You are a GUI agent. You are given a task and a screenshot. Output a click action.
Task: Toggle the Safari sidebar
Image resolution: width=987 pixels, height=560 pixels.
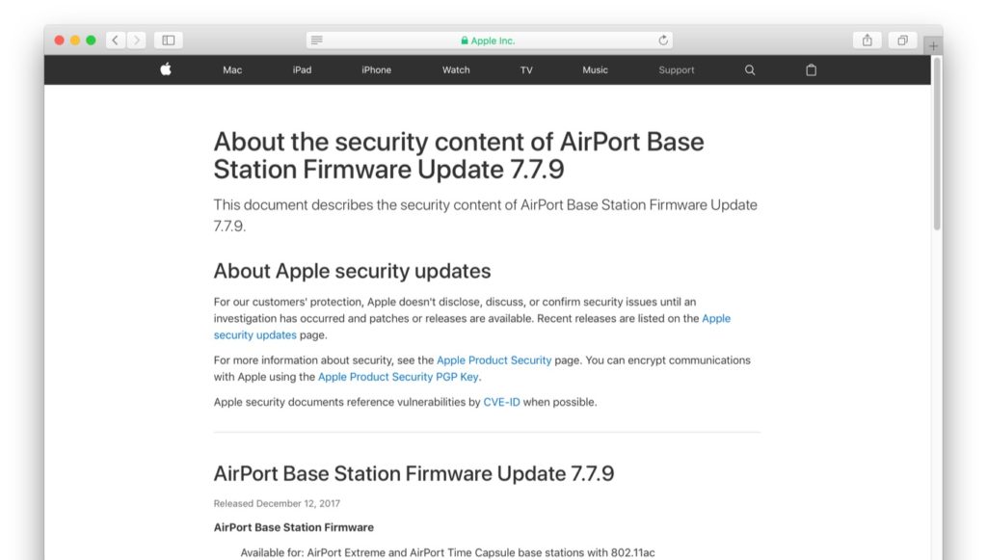click(x=169, y=40)
